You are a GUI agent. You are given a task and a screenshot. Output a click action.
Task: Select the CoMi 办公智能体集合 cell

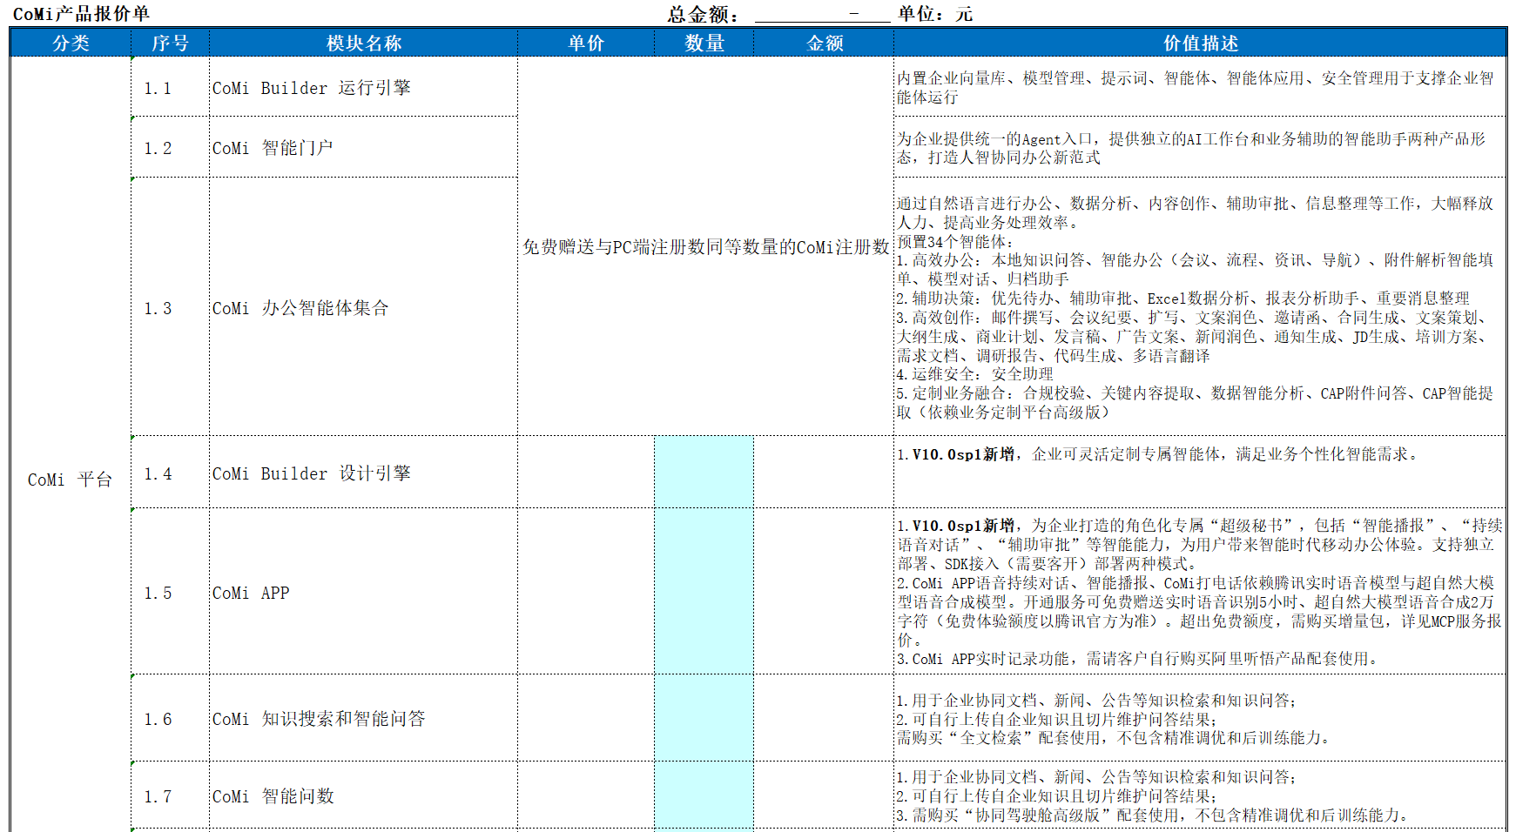pos(363,308)
